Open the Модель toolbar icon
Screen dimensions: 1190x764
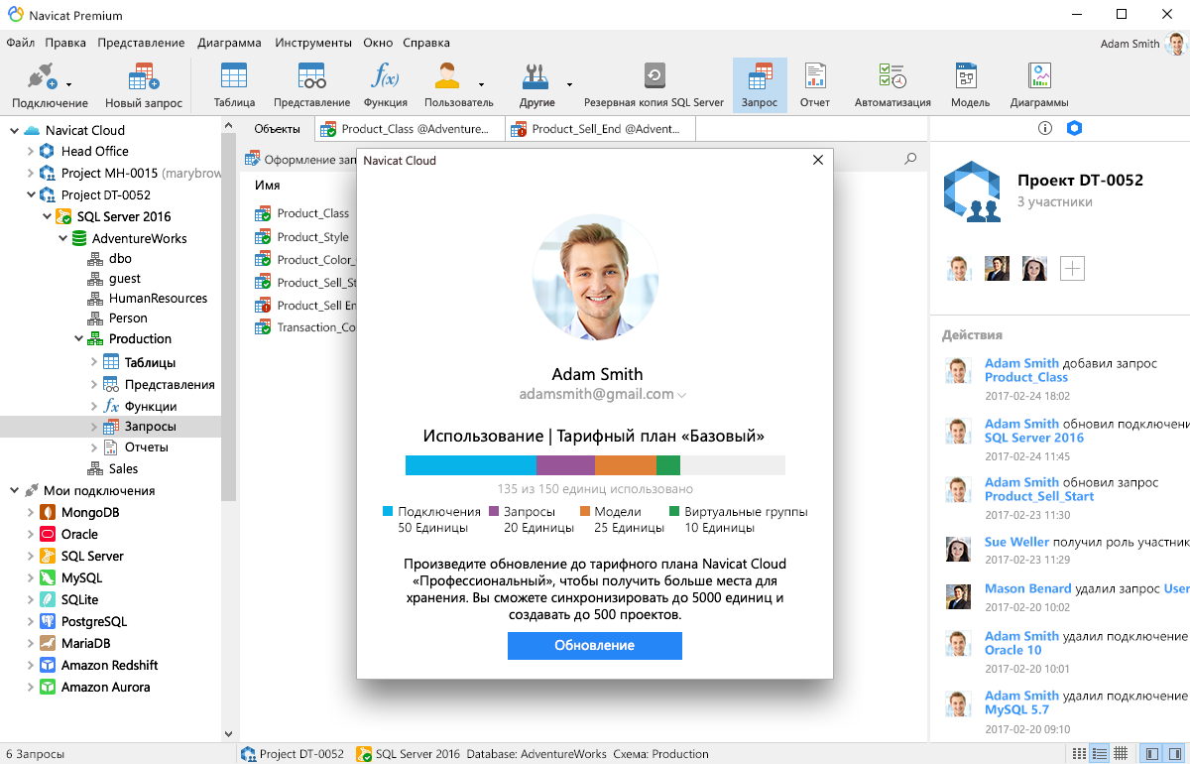pyautogui.click(x=967, y=76)
